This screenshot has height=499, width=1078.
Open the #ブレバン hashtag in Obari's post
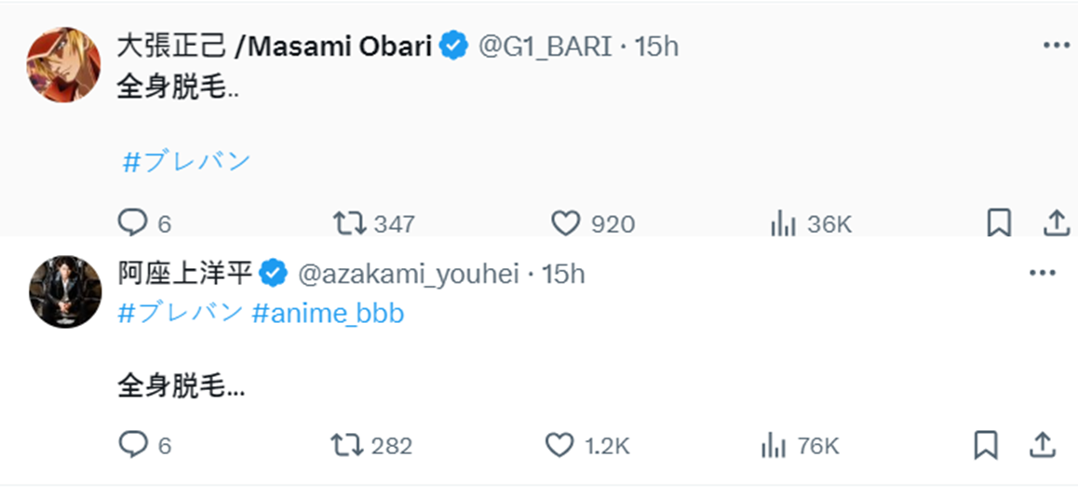(186, 160)
